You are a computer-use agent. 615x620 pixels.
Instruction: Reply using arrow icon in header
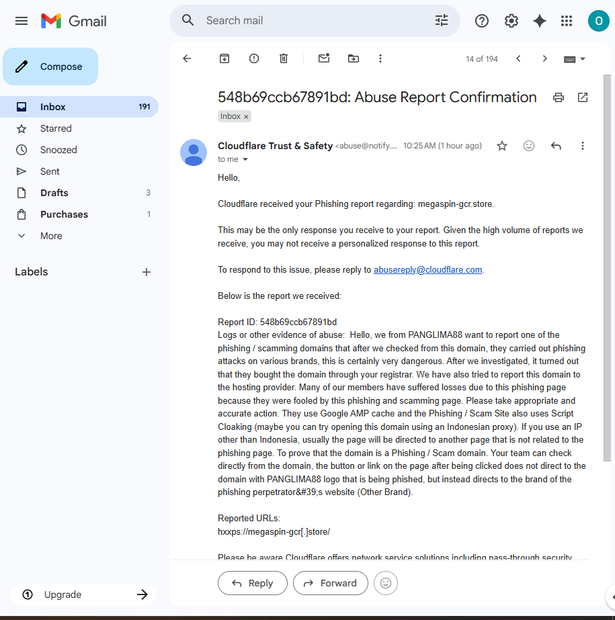556,146
